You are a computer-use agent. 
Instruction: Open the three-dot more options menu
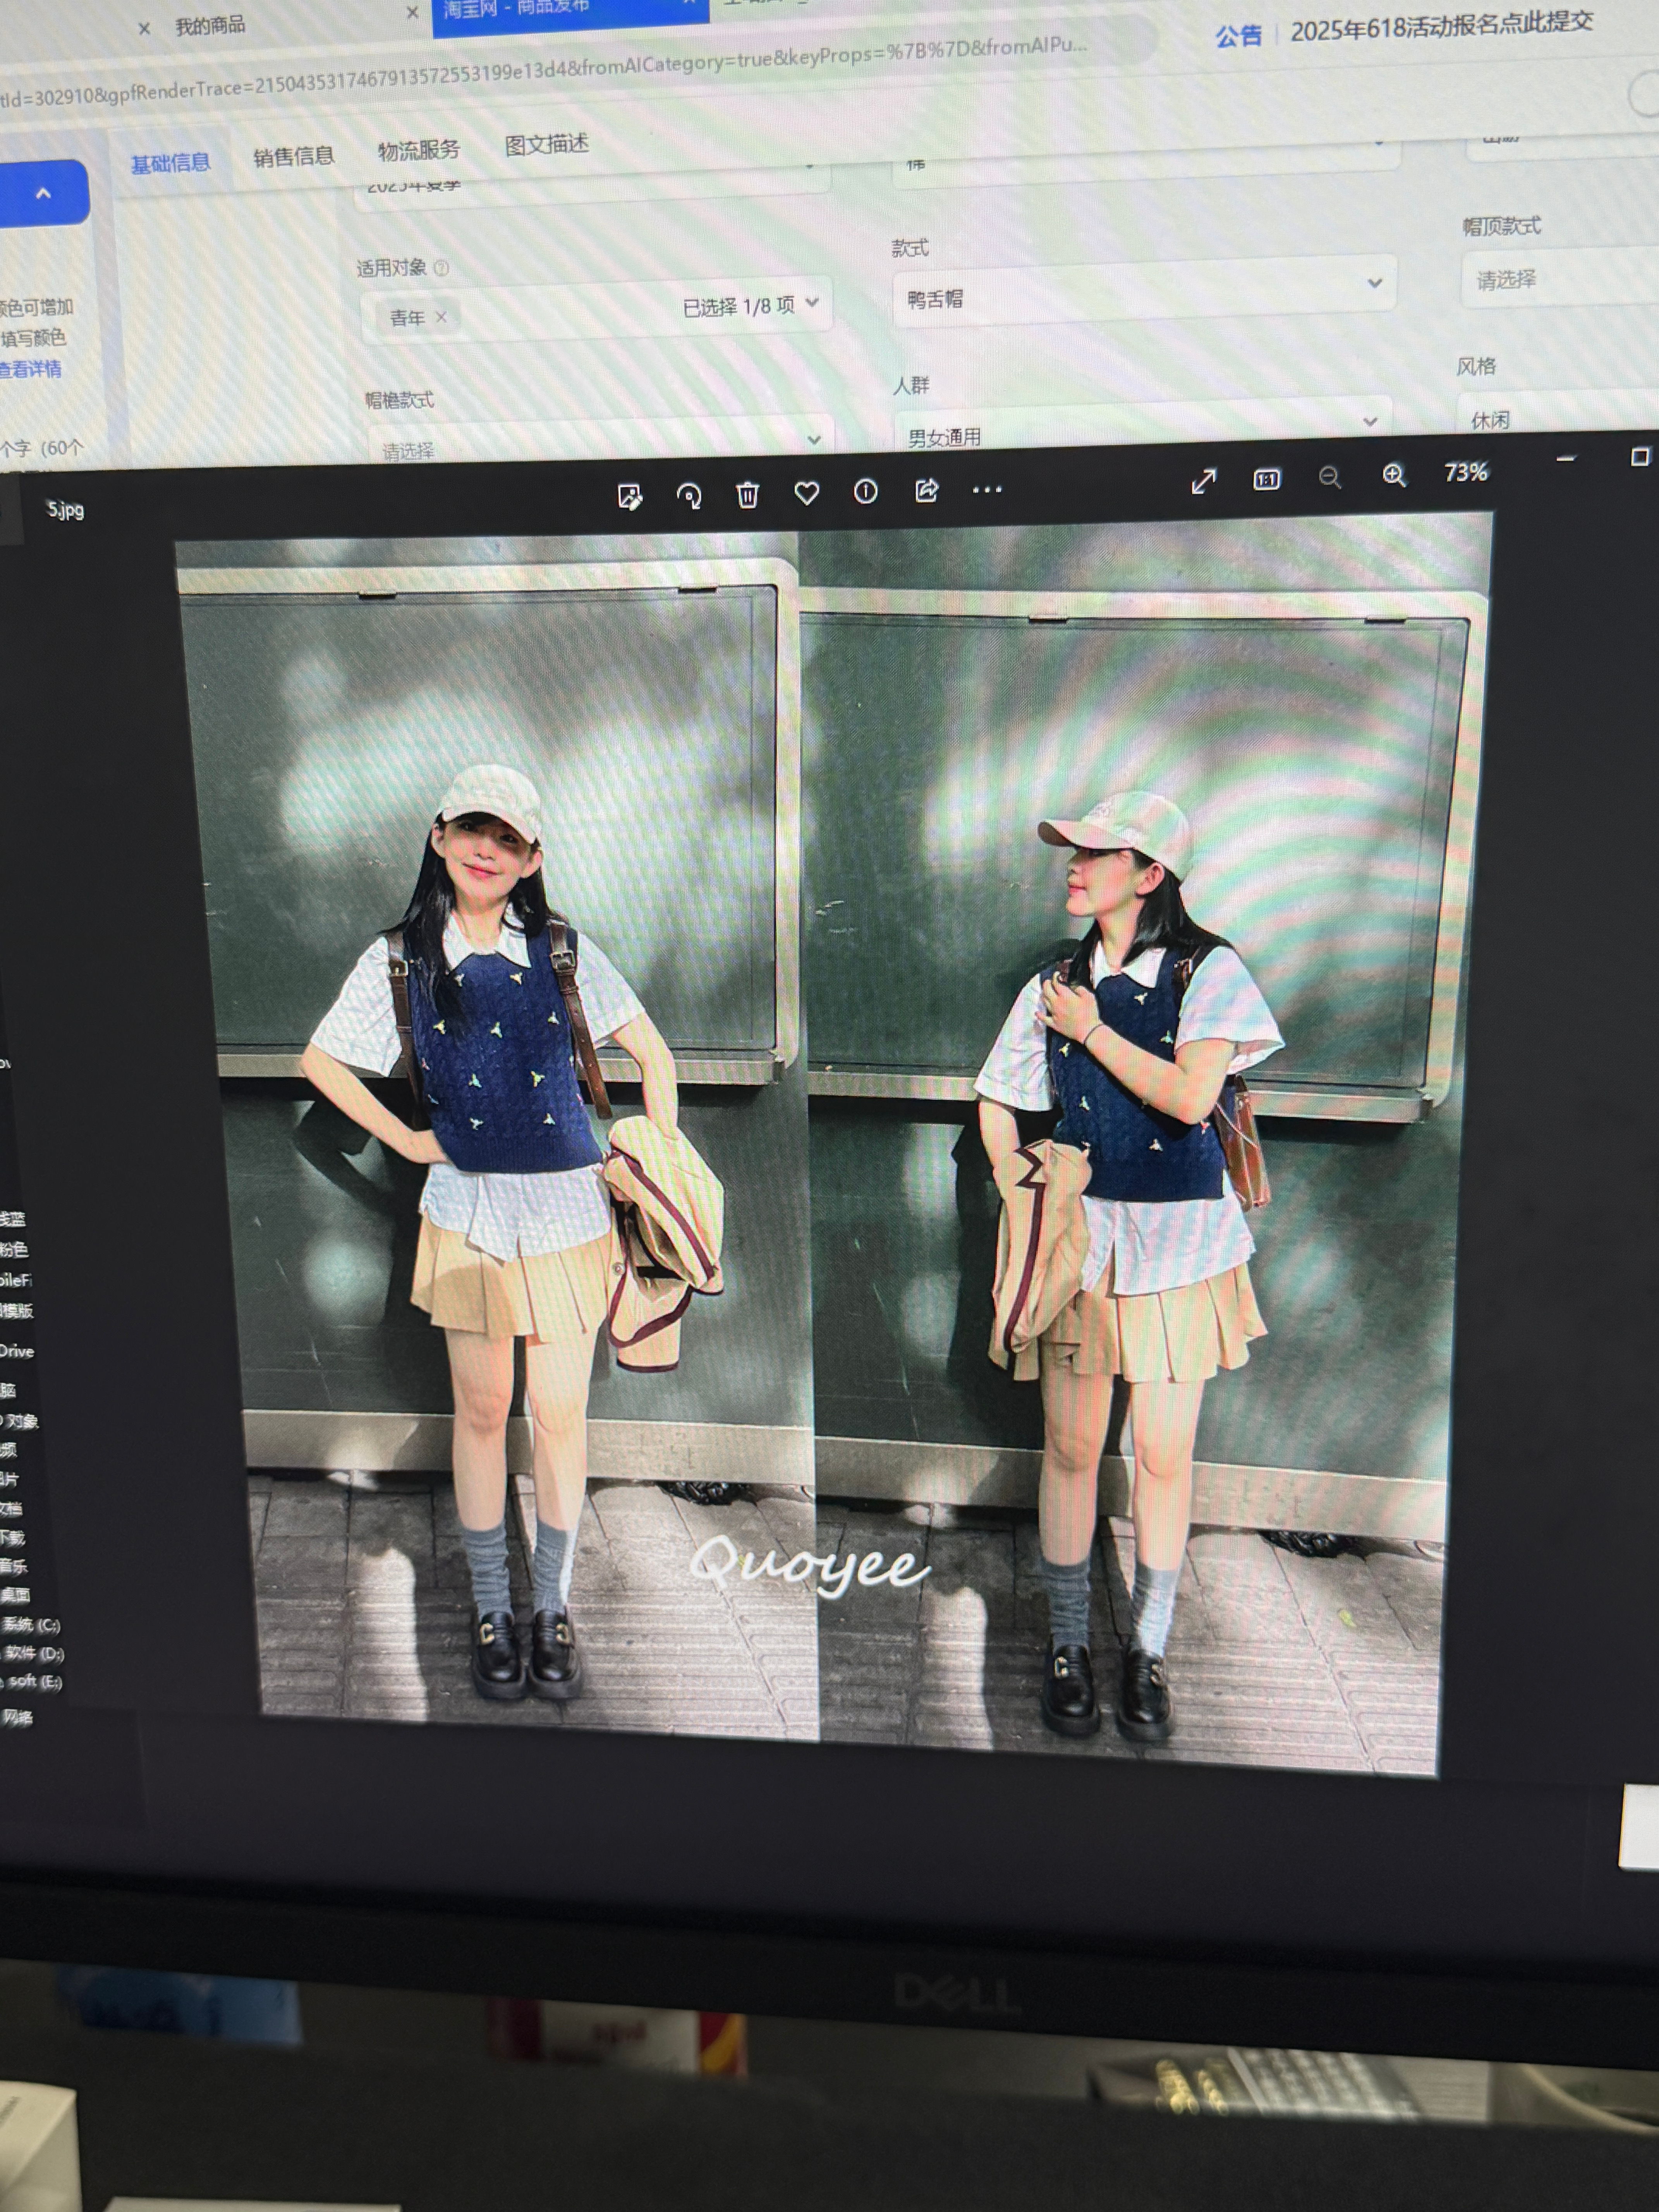987,489
